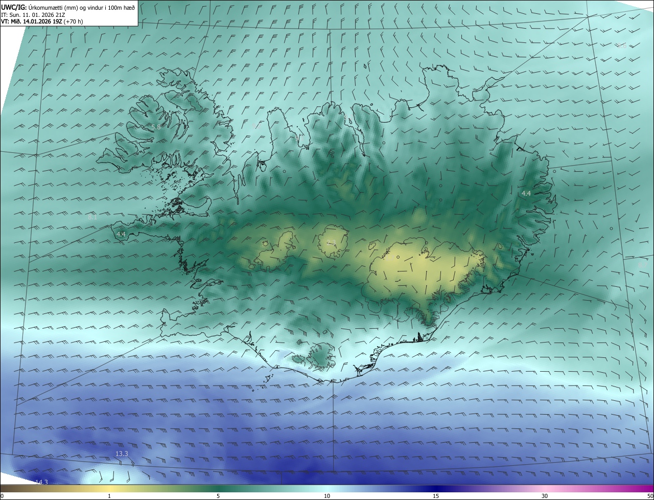The height and width of the screenshot is (500, 654).
Task: Click the colorbar tick label '50'
Action: click(x=650, y=496)
